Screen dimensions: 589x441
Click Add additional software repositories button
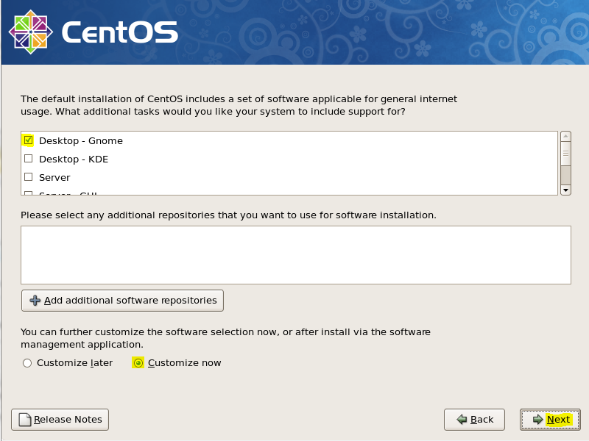(122, 301)
